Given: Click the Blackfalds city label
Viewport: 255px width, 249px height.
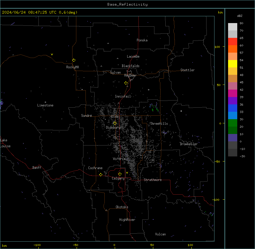Looking at the screenshot, I should (130, 66).
